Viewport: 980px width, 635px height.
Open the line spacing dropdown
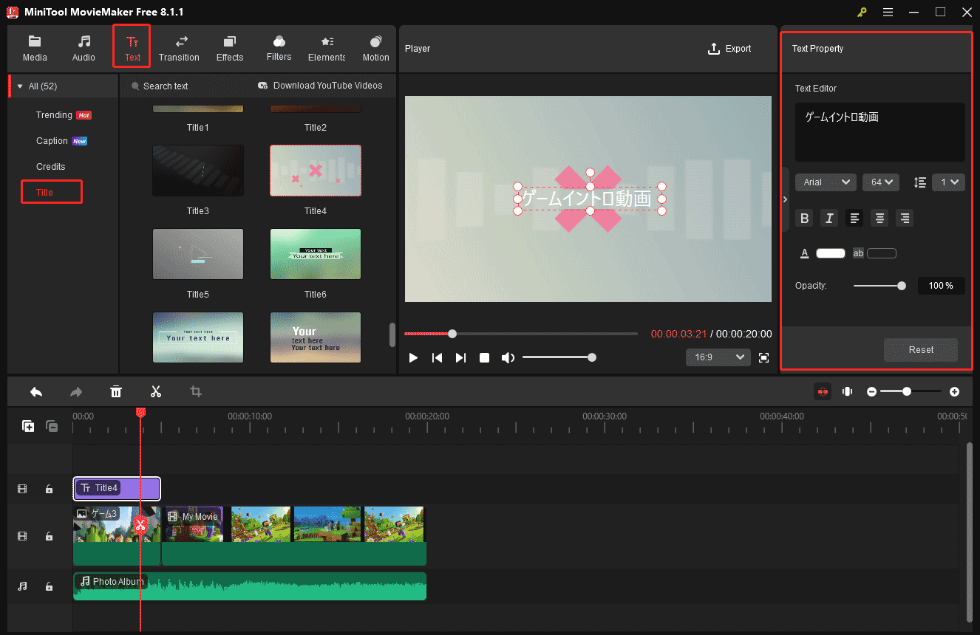(948, 182)
